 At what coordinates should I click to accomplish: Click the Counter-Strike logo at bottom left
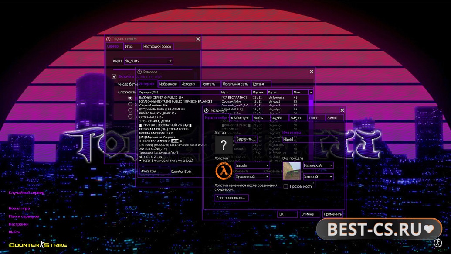point(38,245)
